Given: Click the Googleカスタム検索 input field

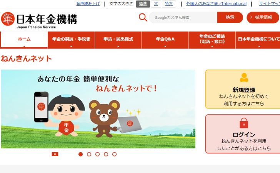Looking at the screenshot, I should (x=183, y=17).
